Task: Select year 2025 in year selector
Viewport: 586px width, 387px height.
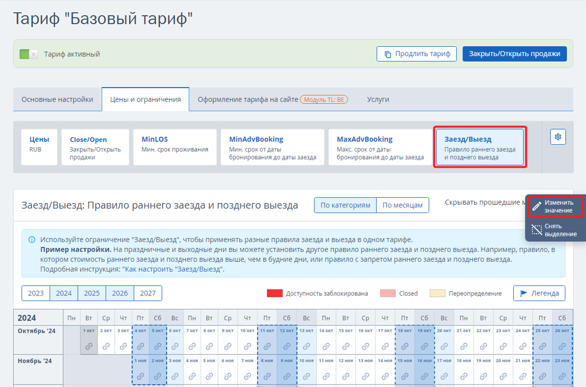Action: pyautogui.click(x=92, y=293)
